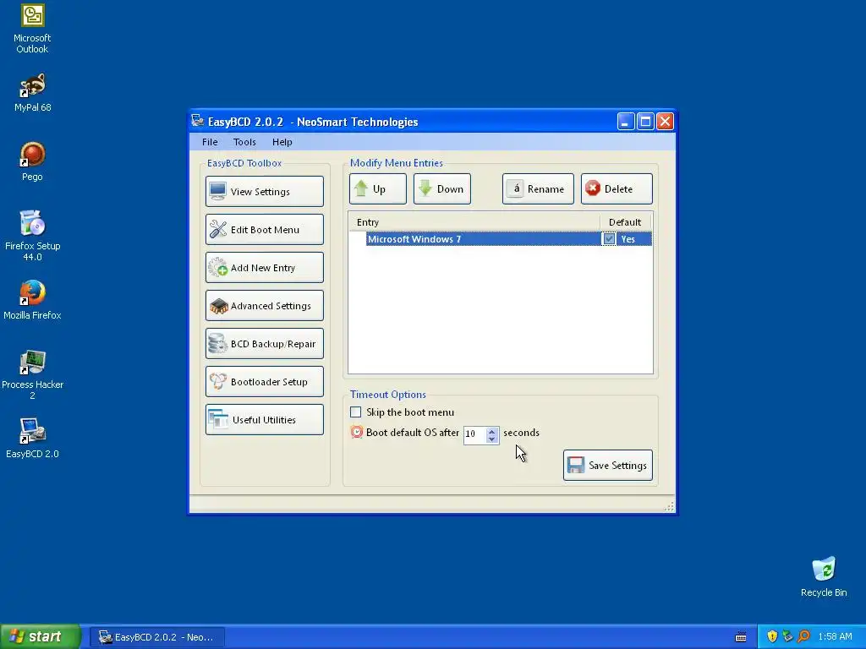
Task: Toggle Default checkbox for Microsoft Windows 7
Action: click(x=609, y=239)
